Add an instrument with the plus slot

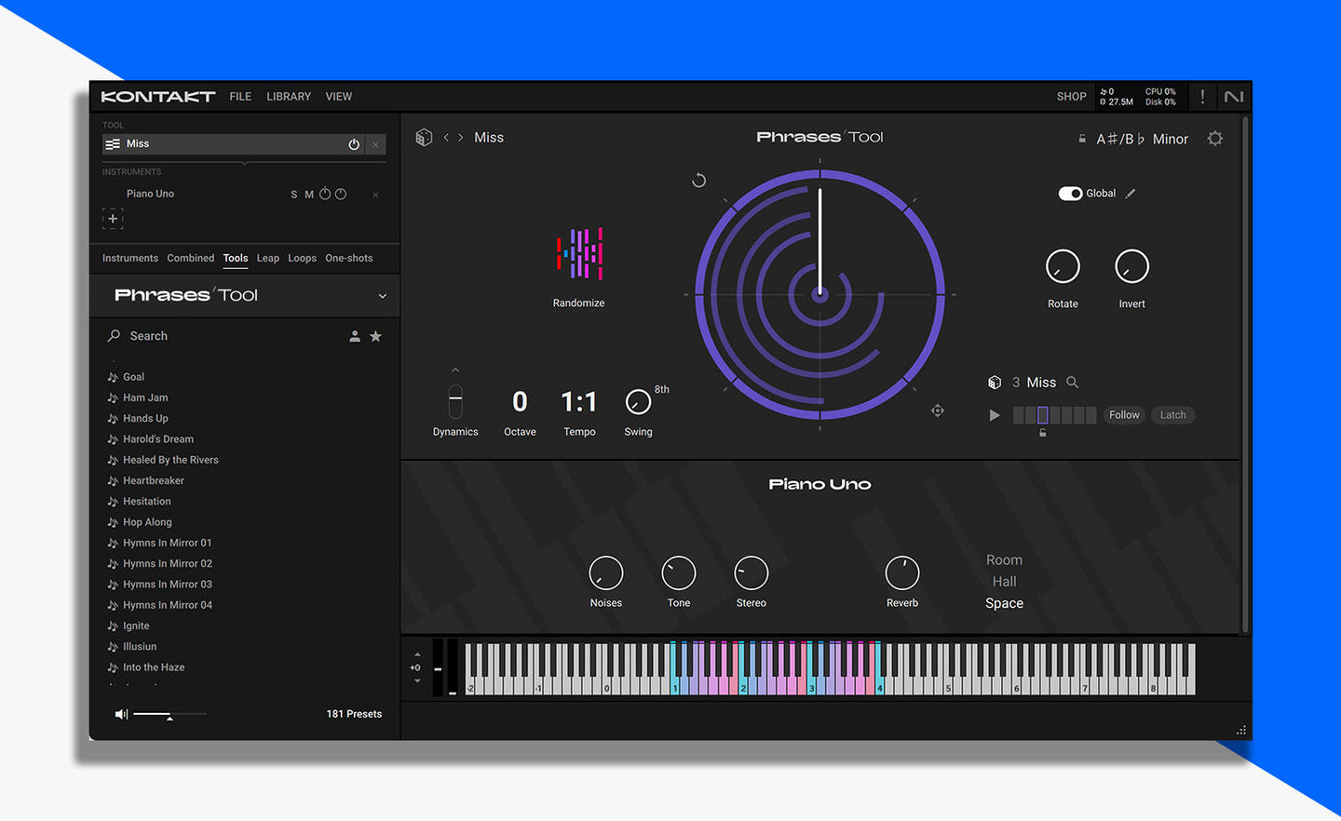113,219
